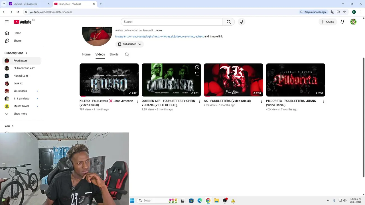The image size is (365, 205).
Task: Click the install app icon in address bar
Action: click(x=338, y=12)
